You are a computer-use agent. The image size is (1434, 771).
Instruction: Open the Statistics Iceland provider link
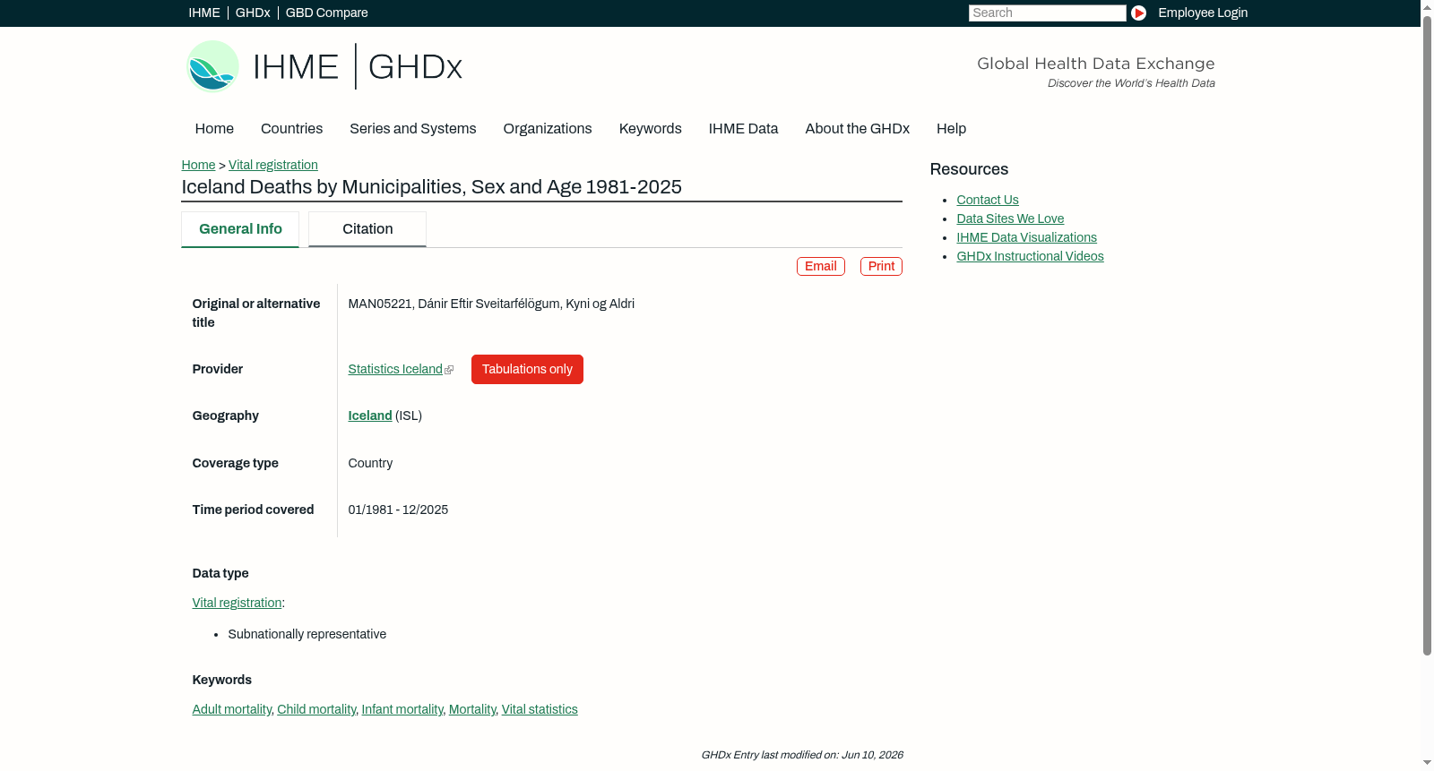pos(395,370)
